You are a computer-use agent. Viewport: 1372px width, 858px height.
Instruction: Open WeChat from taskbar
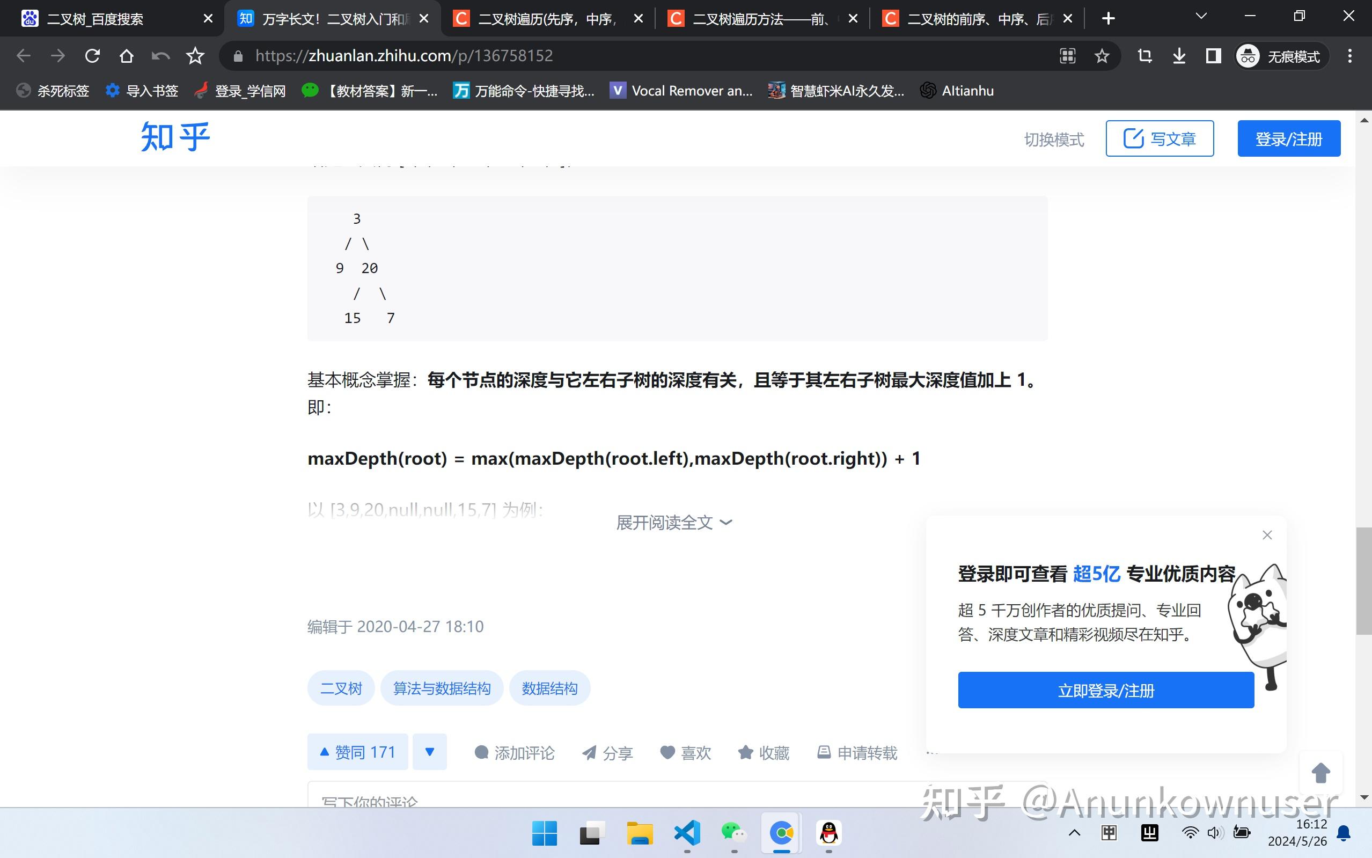(x=734, y=833)
